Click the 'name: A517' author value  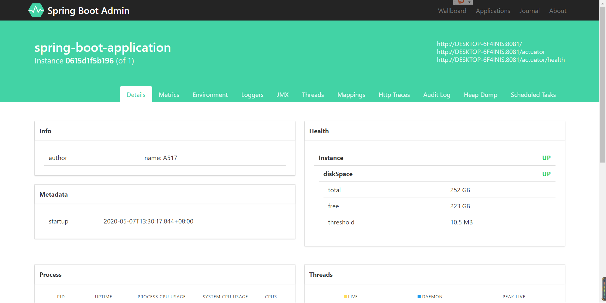pyautogui.click(x=161, y=158)
